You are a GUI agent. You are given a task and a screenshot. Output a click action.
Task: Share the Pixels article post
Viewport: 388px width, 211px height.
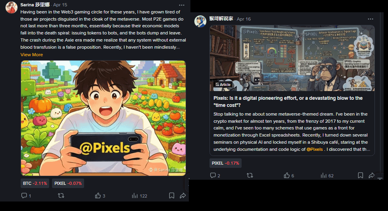[x=371, y=175]
